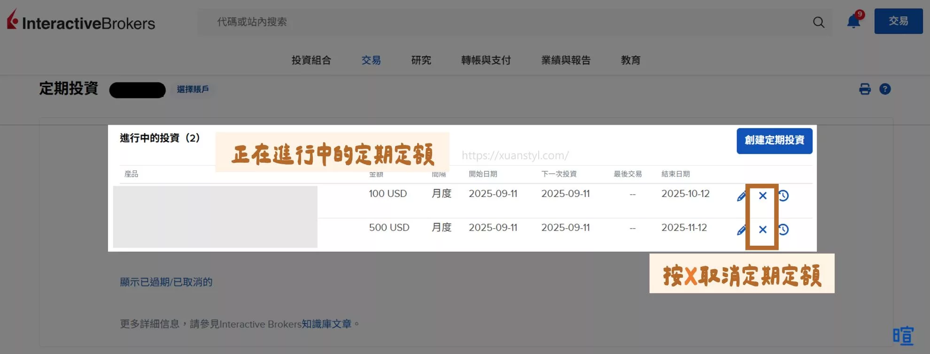Click the 定期投資 page title
Image resolution: width=930 pixels, height=354 pixels.
coord(69,88)
